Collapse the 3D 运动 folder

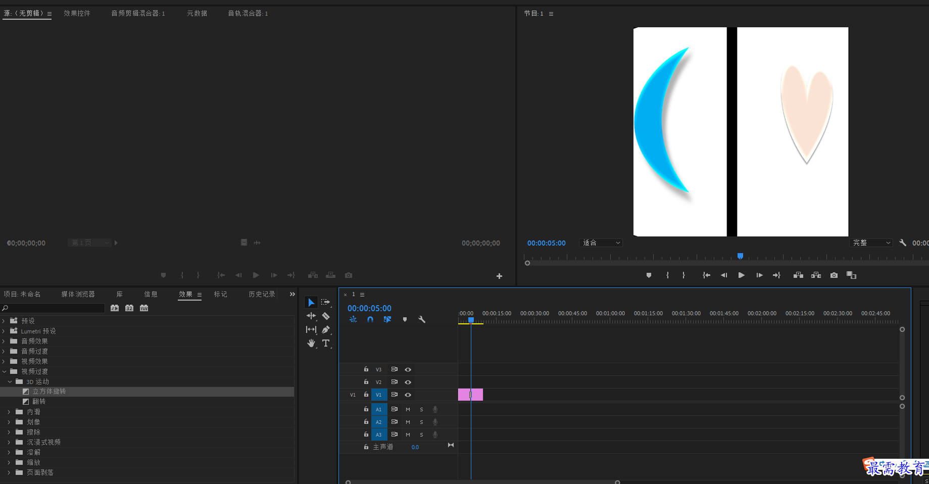(10, 381)
